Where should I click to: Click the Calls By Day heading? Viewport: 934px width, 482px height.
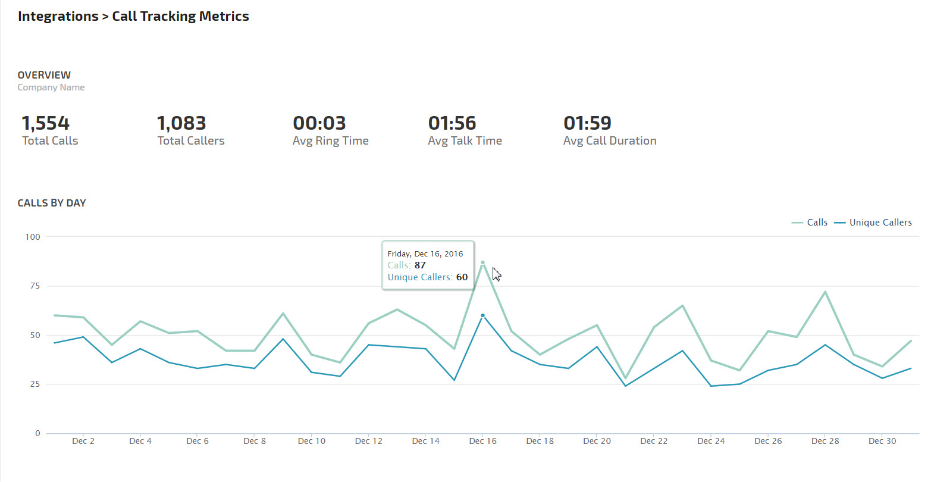52,203
